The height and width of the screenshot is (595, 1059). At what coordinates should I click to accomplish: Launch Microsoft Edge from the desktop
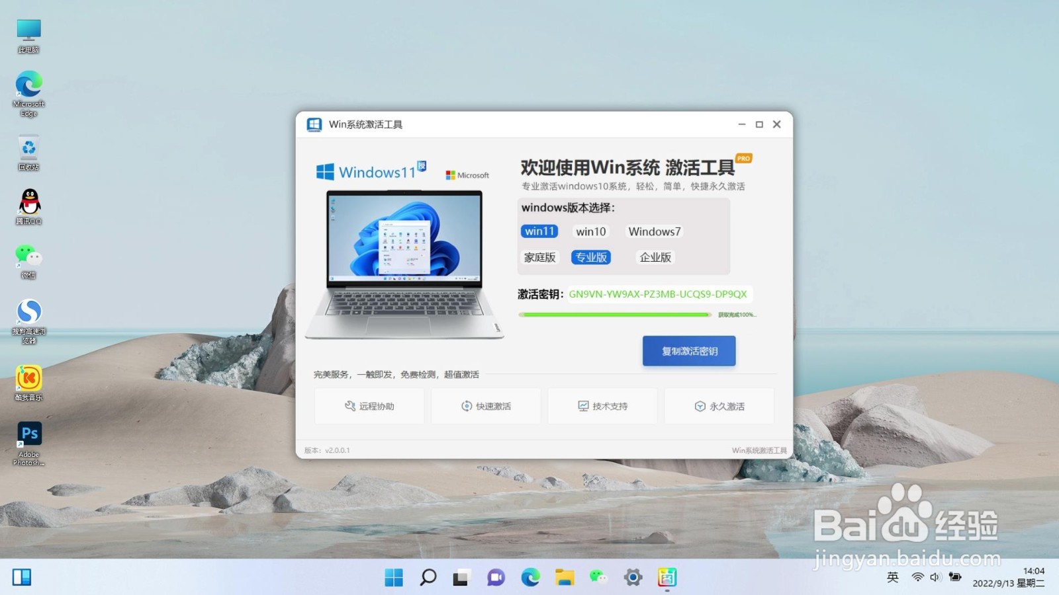click(x=28, y=93)
